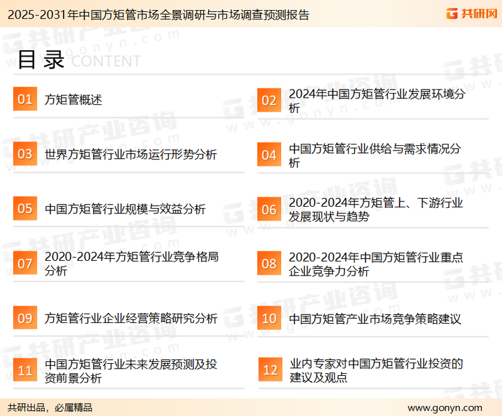Image resolution: width=502 pixels, height=416 pixels.
Task: Click the orange 02 number badge
Action: coord(268,100)
